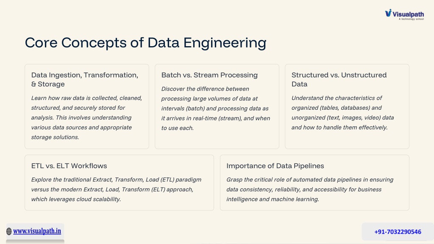Select the automated data pipelines paragraph
The height and width of the screenshot is (244, 434).
coord(310,189)
